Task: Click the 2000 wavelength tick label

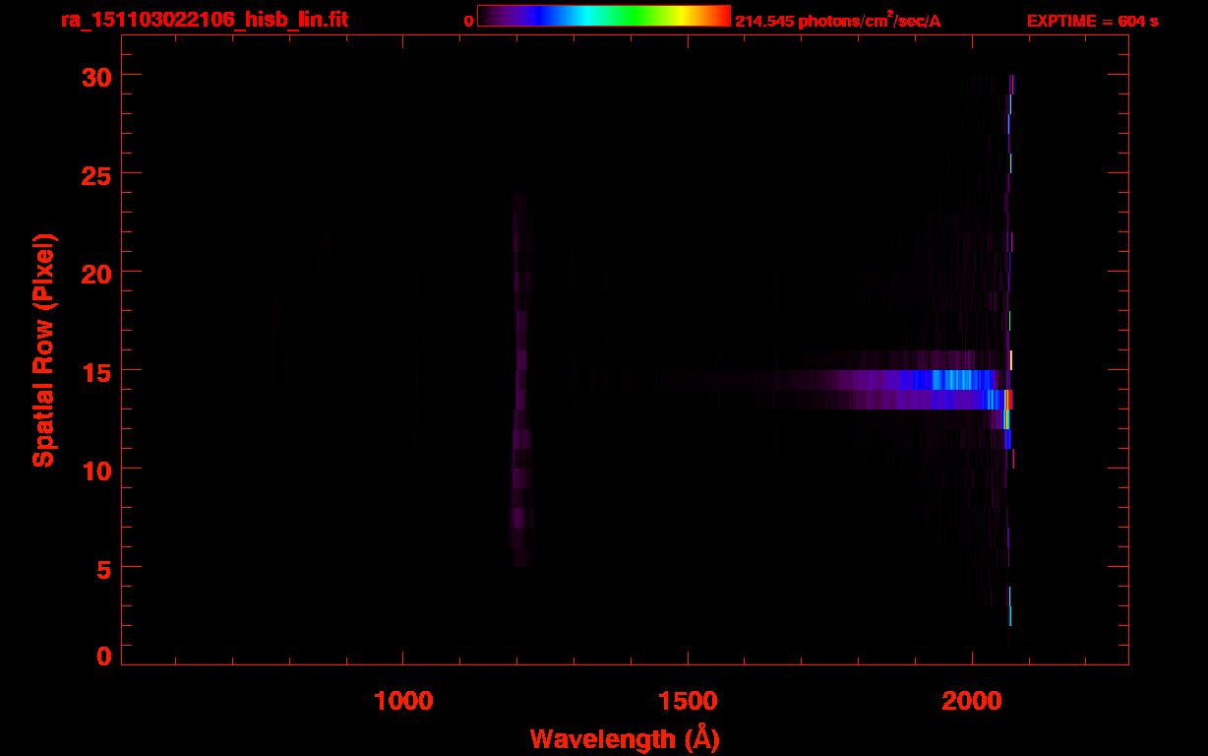Action: click(972, 700)
